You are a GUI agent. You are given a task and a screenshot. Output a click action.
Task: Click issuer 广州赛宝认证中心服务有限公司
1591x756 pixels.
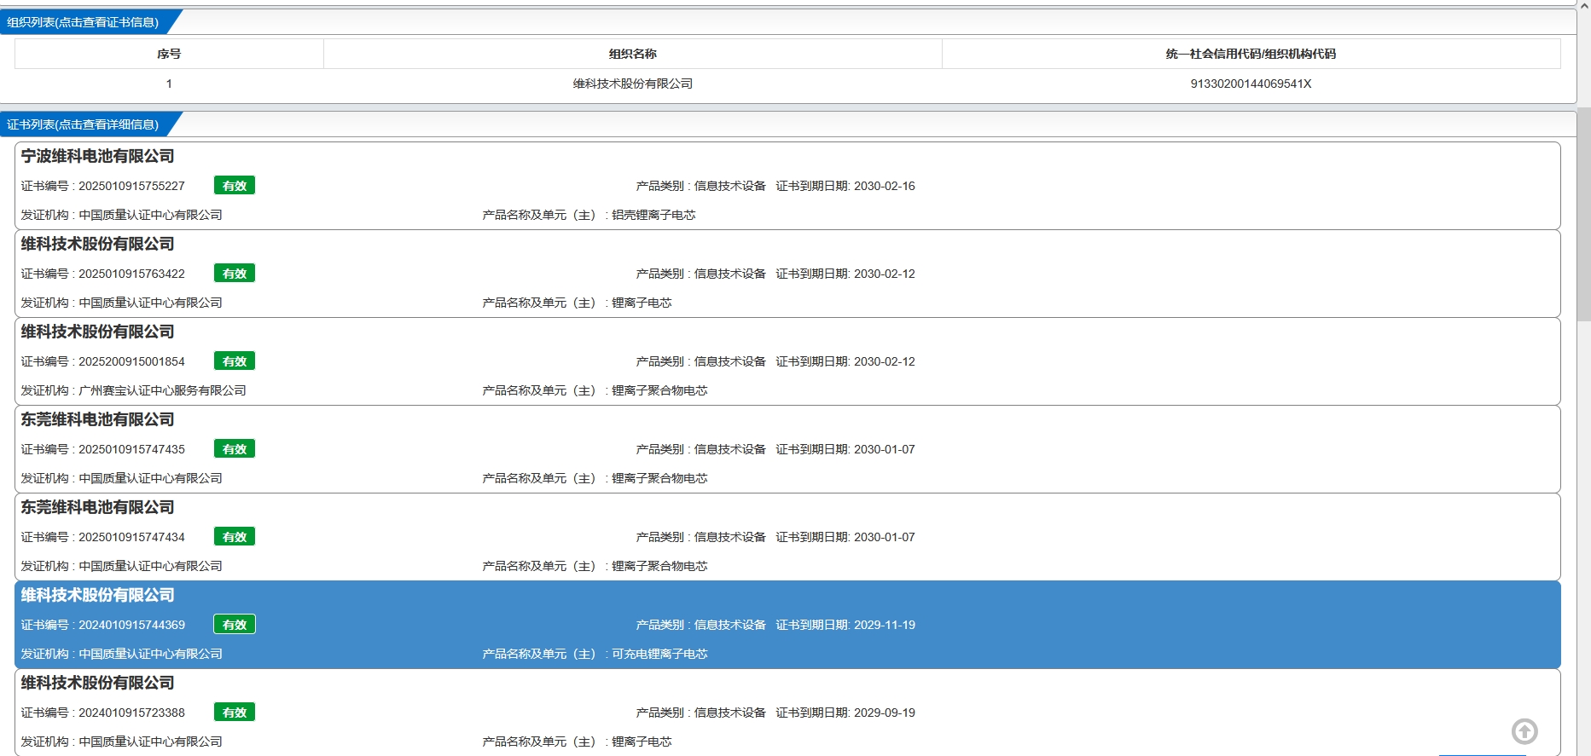pos(162,390)
